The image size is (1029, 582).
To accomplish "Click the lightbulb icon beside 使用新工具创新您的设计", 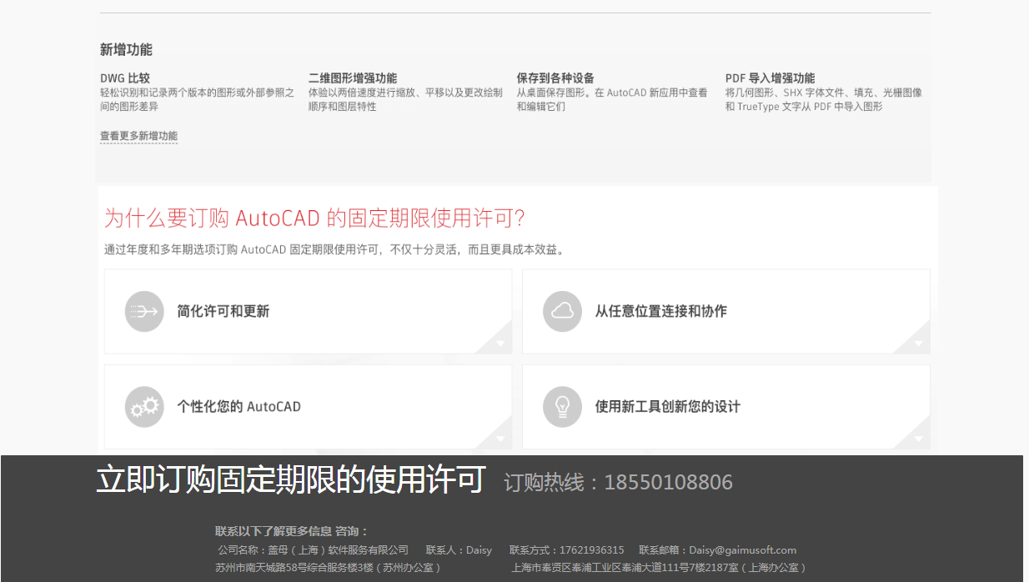I will [562, 407].
